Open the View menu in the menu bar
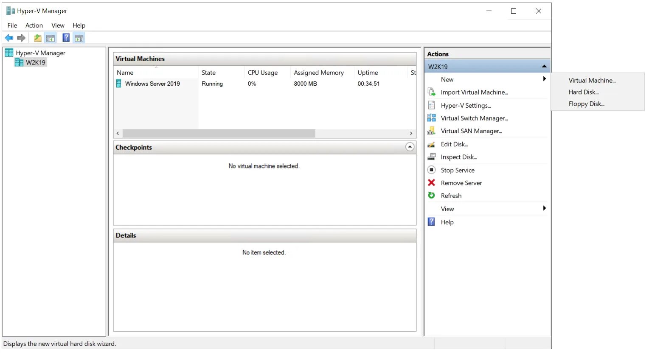The height and width of the screenshot is (355, 649). pyautogui.click(x=58, y=25)
